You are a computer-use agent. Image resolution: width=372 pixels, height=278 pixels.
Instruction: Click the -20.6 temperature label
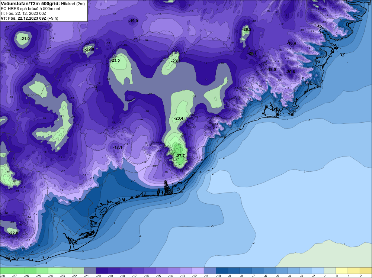(291, 72)
